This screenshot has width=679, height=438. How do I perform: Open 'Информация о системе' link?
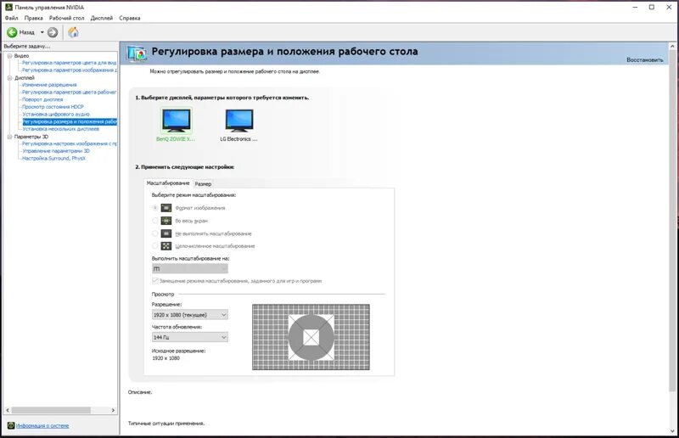(42, 425)
